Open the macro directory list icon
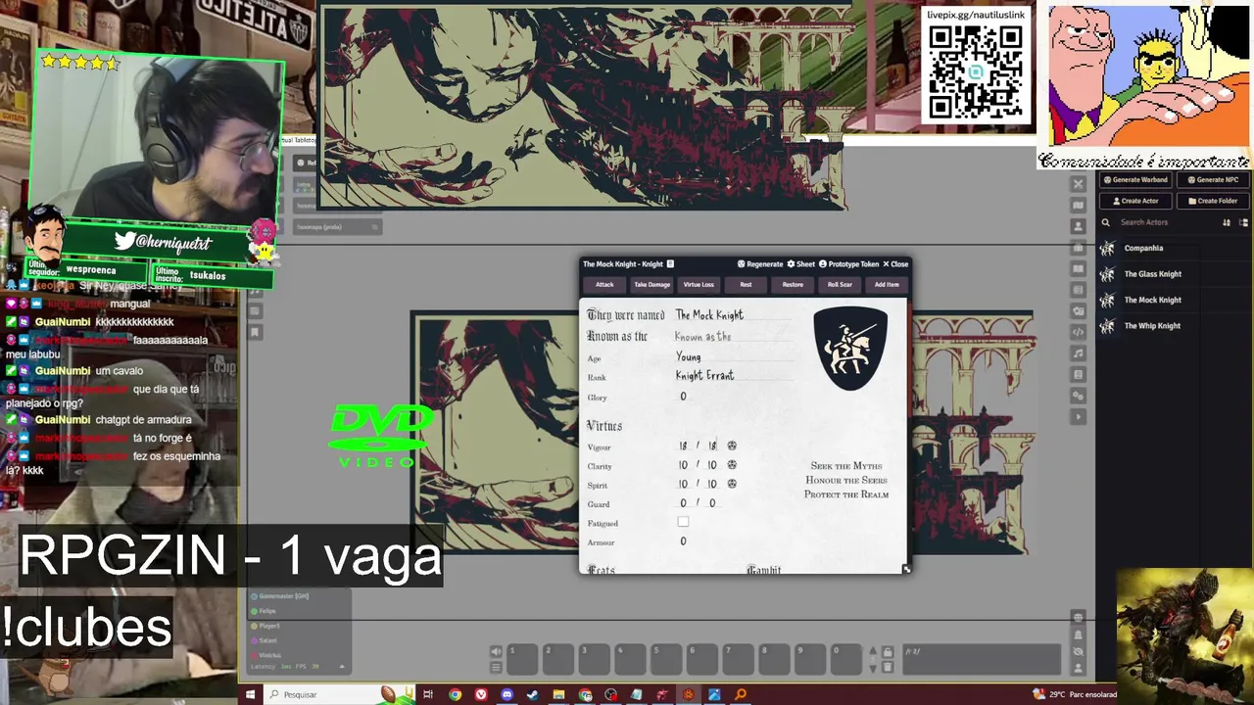 496,668
